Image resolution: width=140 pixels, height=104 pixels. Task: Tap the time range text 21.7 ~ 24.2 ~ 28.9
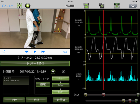point(35,58)
